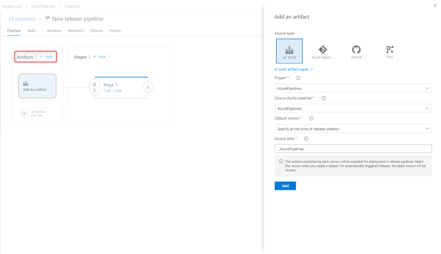
Task: Open post-deployment conditions on Stage 1
Action: point(148,87)
